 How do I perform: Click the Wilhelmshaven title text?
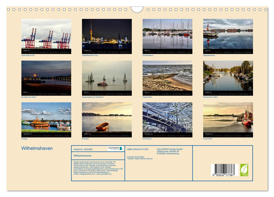click(x=37, y=148)
